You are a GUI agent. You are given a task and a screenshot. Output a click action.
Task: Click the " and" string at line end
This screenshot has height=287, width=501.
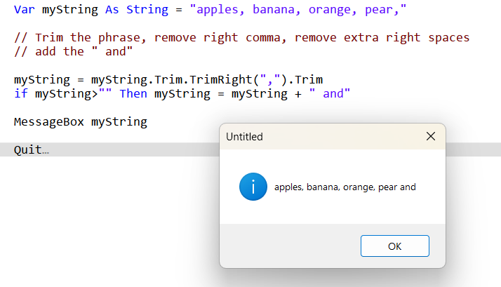(x=329, y=93)
